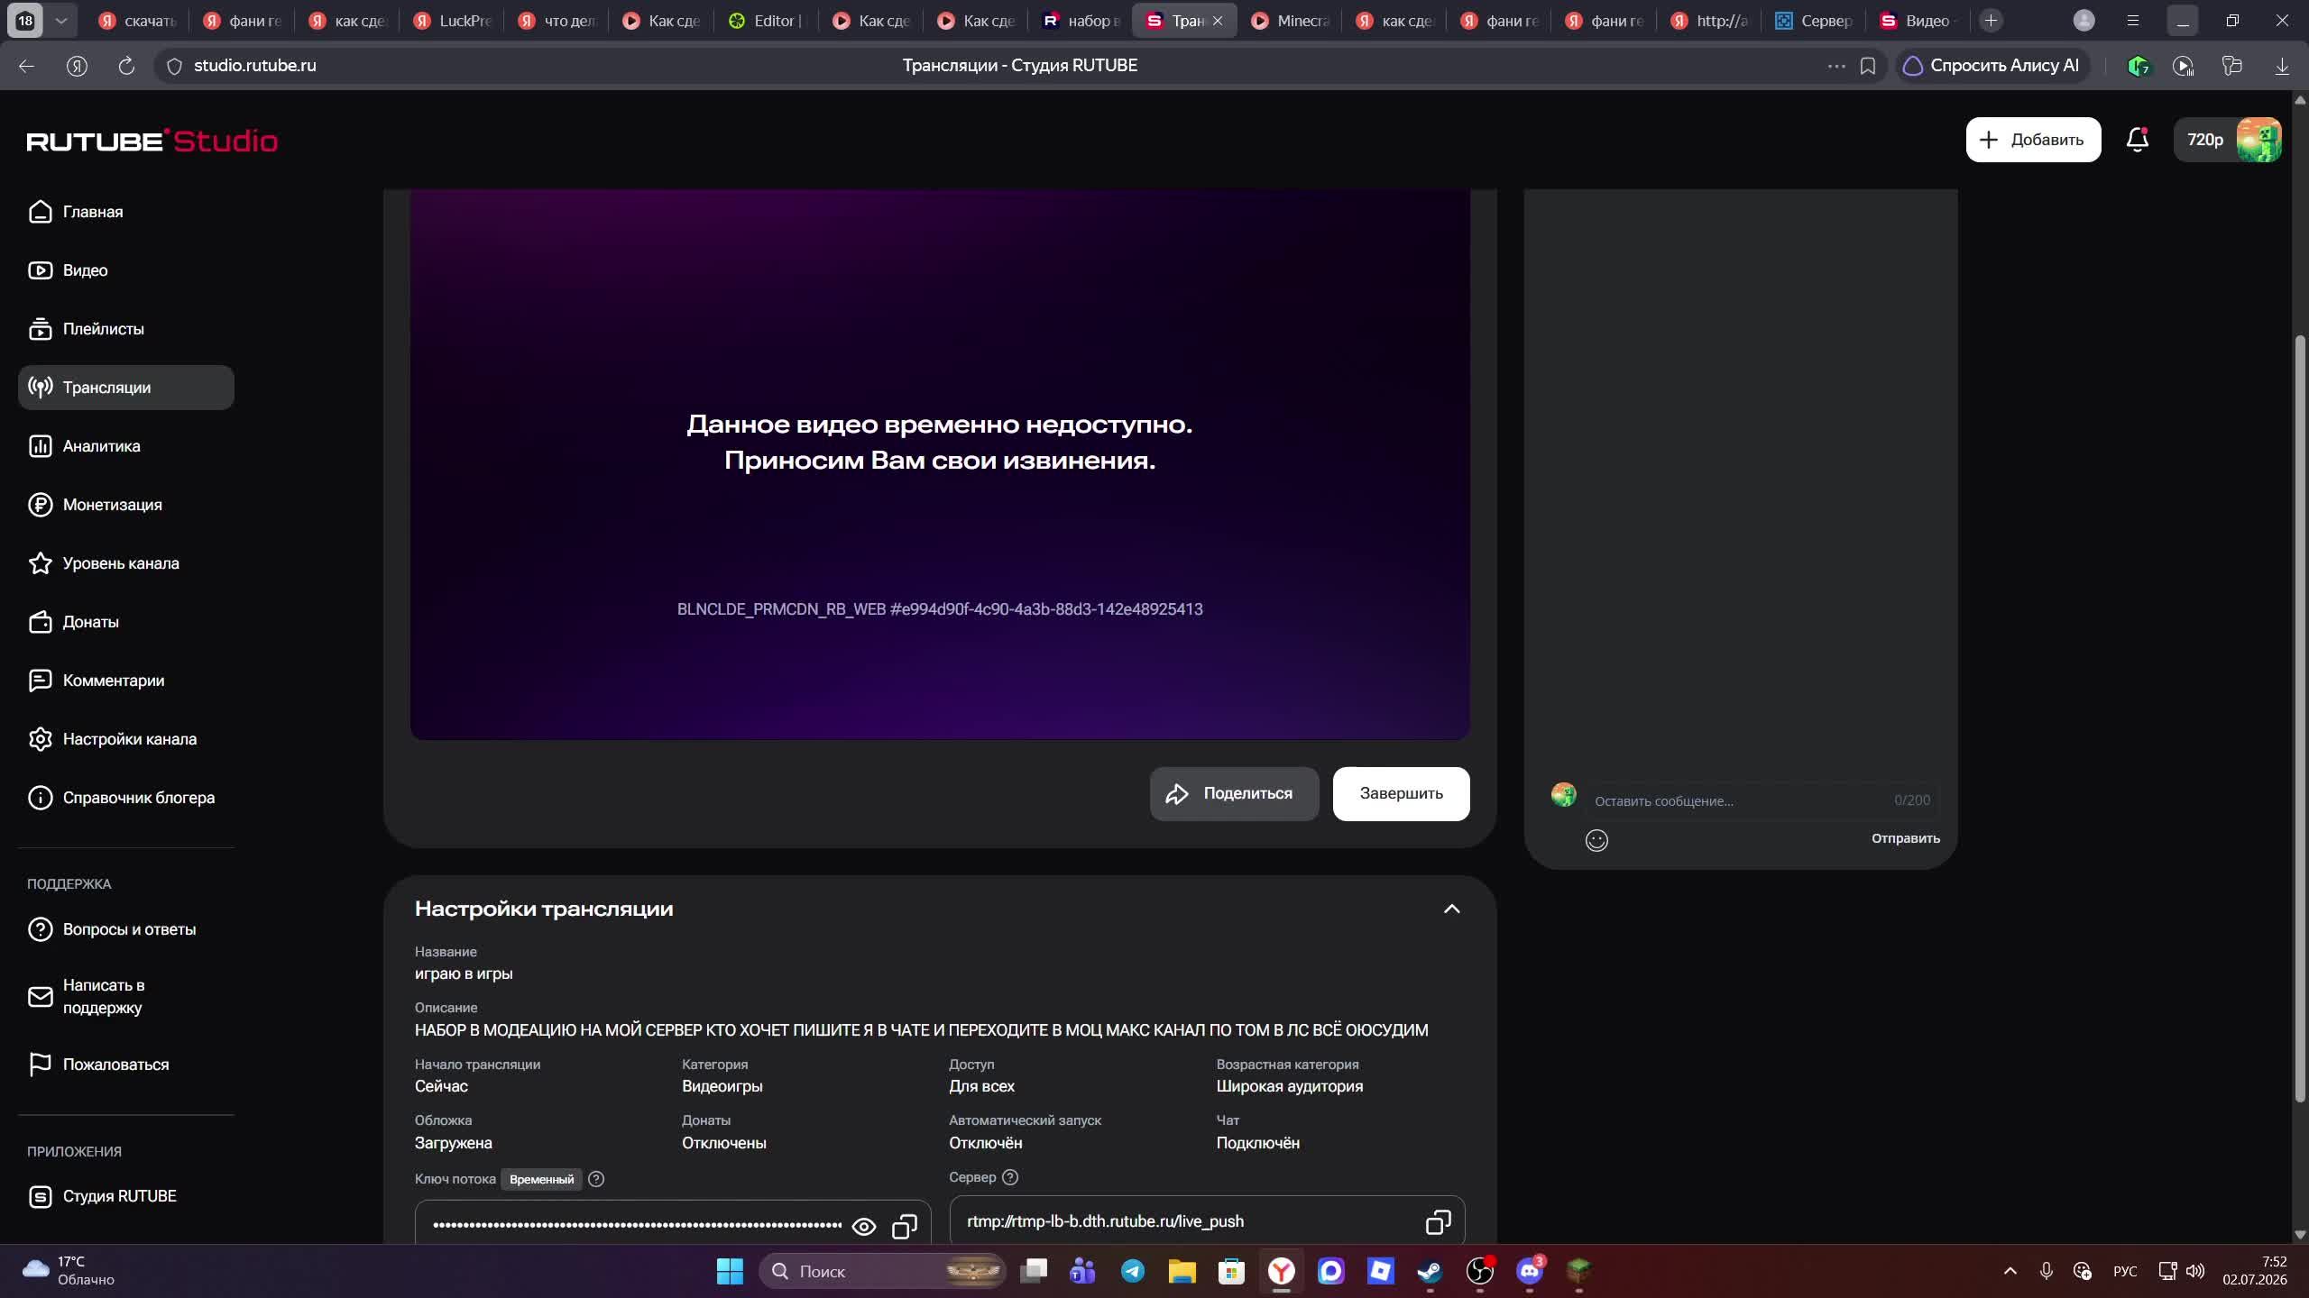Open notifications bell
Screen dimensions: 2309x1298
2137,140
